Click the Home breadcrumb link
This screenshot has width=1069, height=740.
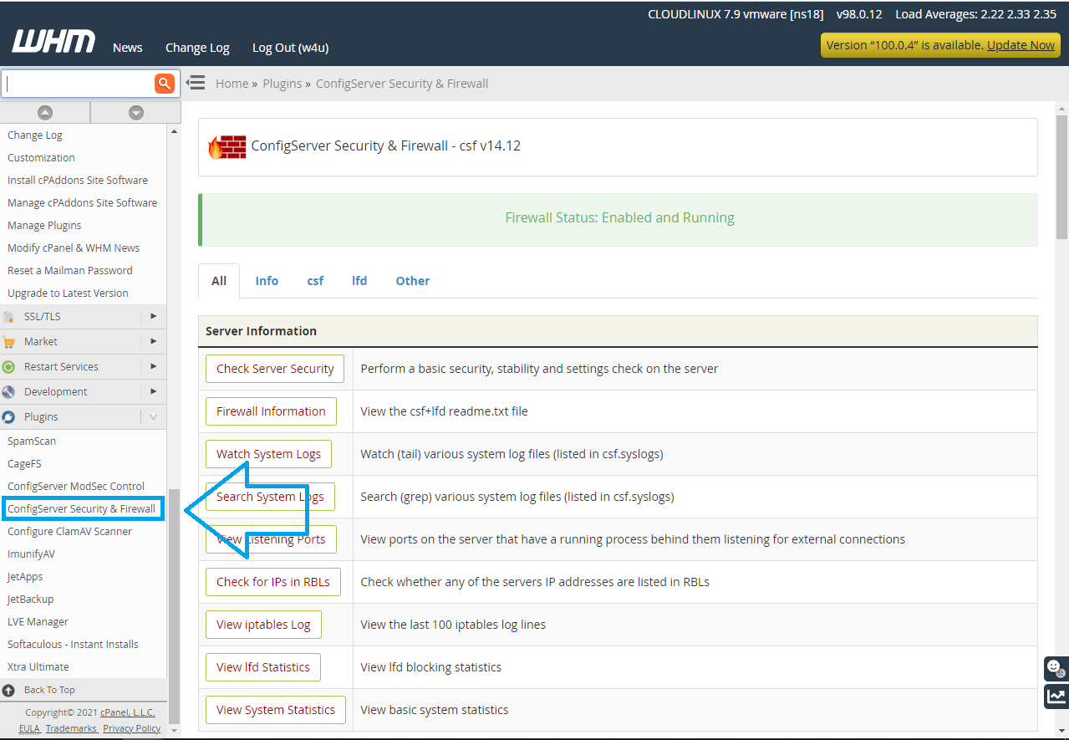[232, 84]
